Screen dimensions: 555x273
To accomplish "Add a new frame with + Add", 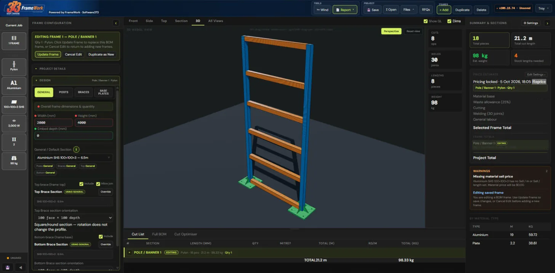I will pos(444,10).
